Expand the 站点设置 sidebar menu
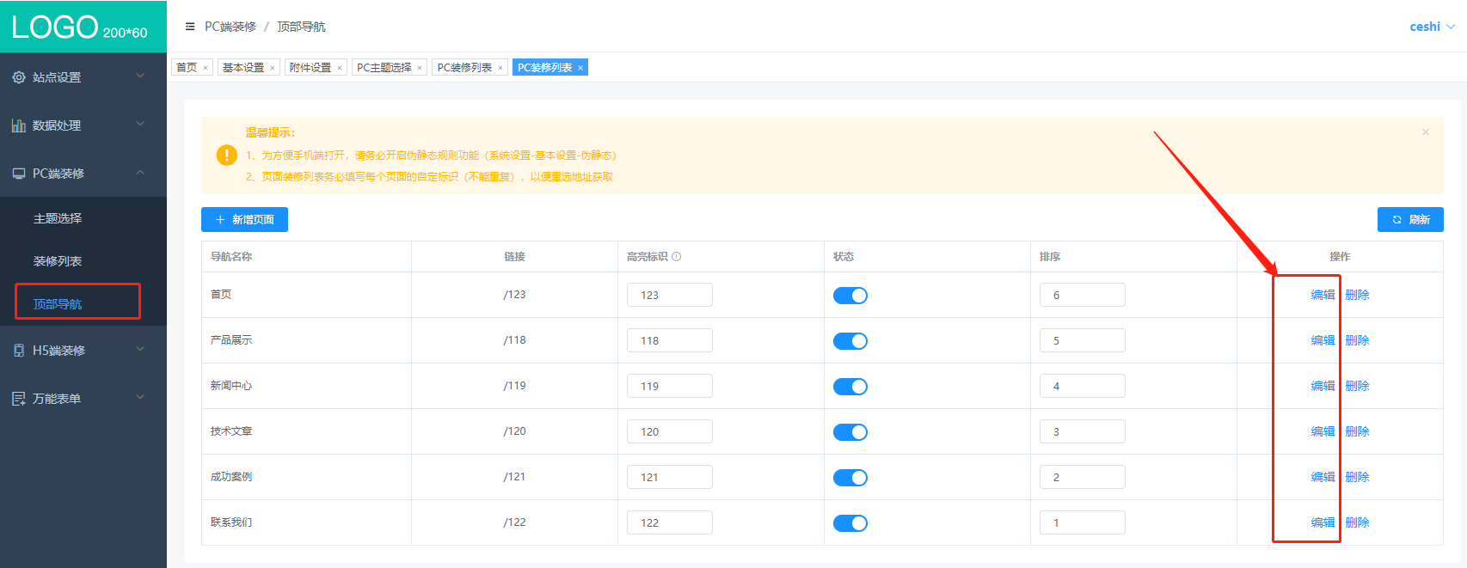 [x=83, y=77]
